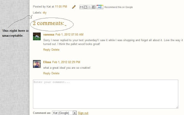Click the pencil edit post icon
The width and height of the screenshot is (184, 115).
point(74,7)
